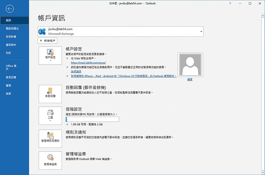Go to Office 帳戶 page
This screenshot has height=175, width=265.
coord(15,68)
